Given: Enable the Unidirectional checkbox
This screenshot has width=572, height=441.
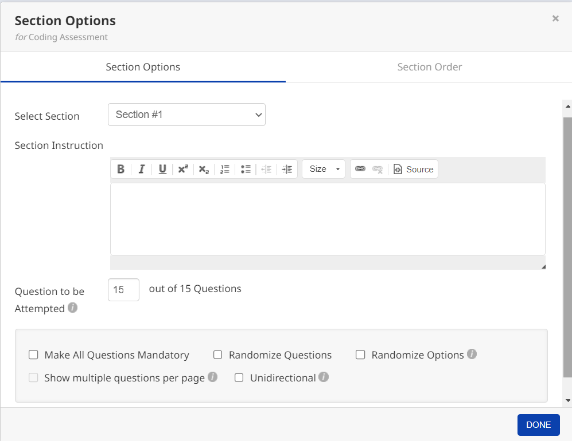Looking at the screenshot, I should click(239, 377).
